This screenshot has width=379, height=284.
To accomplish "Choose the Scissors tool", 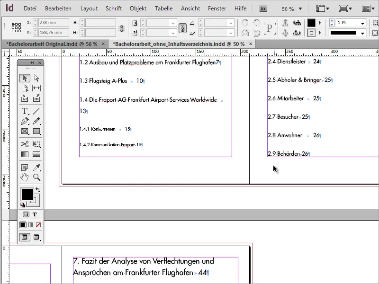I will (x=25, y=144).
